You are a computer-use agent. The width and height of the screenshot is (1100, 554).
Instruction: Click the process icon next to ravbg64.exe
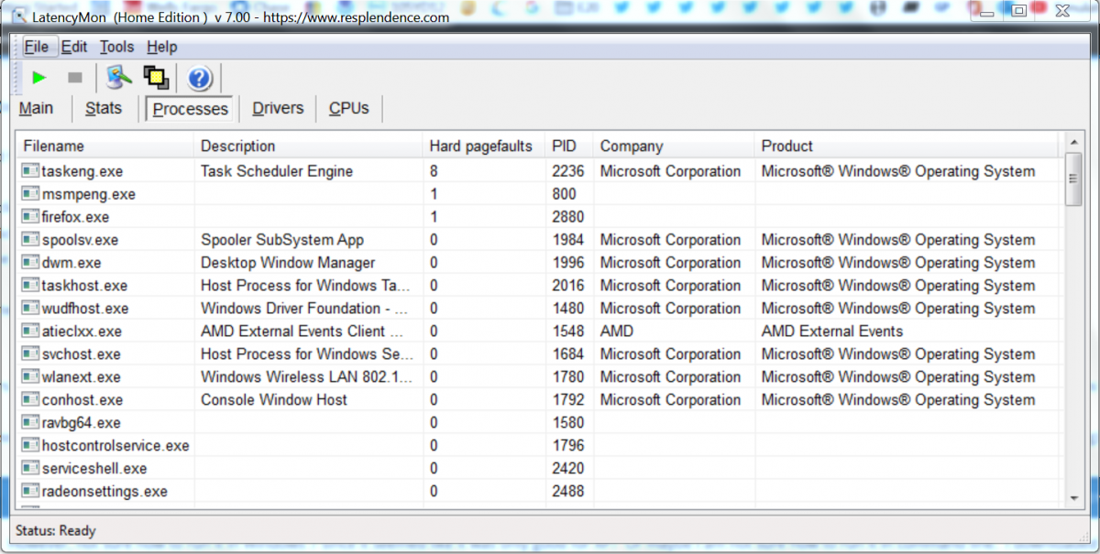tap(30, 423)
